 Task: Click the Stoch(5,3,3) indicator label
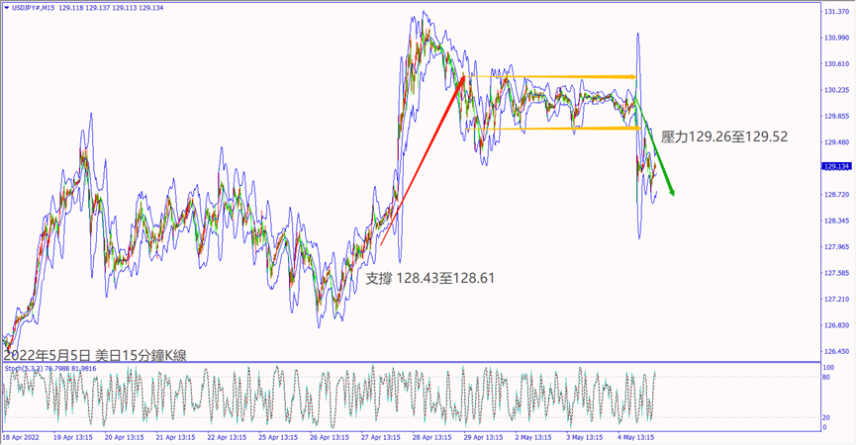49,369
